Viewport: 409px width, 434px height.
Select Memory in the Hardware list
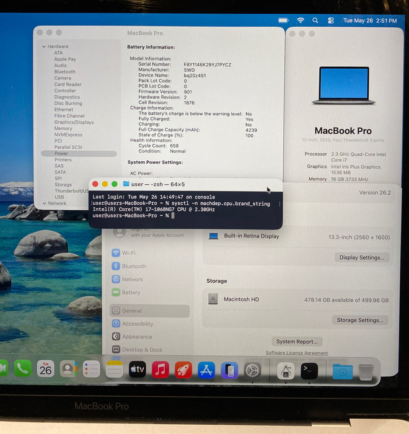63,128
